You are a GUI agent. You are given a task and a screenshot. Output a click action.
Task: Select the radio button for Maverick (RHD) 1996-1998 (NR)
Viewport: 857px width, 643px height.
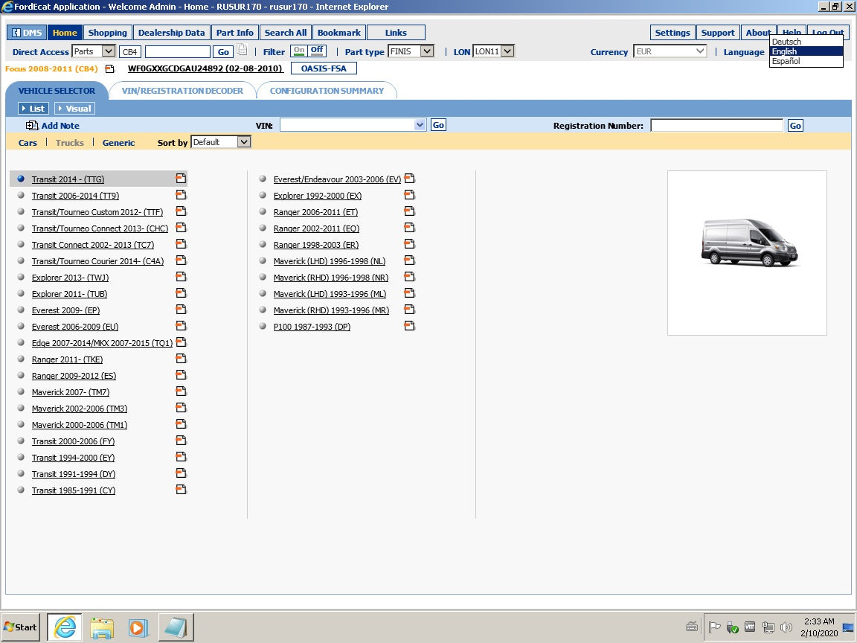click(263, 277)
